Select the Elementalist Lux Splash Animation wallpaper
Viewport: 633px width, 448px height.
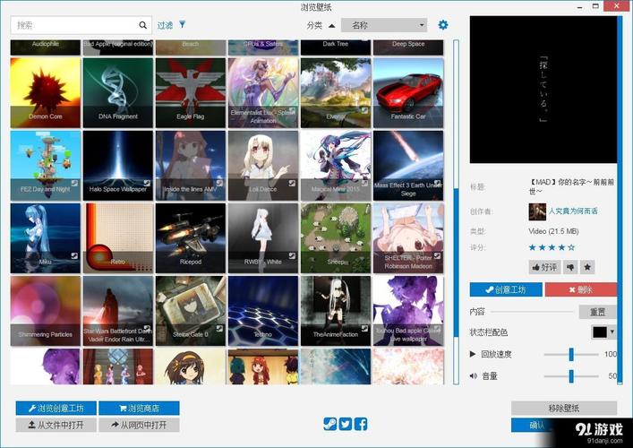(263, 93)
